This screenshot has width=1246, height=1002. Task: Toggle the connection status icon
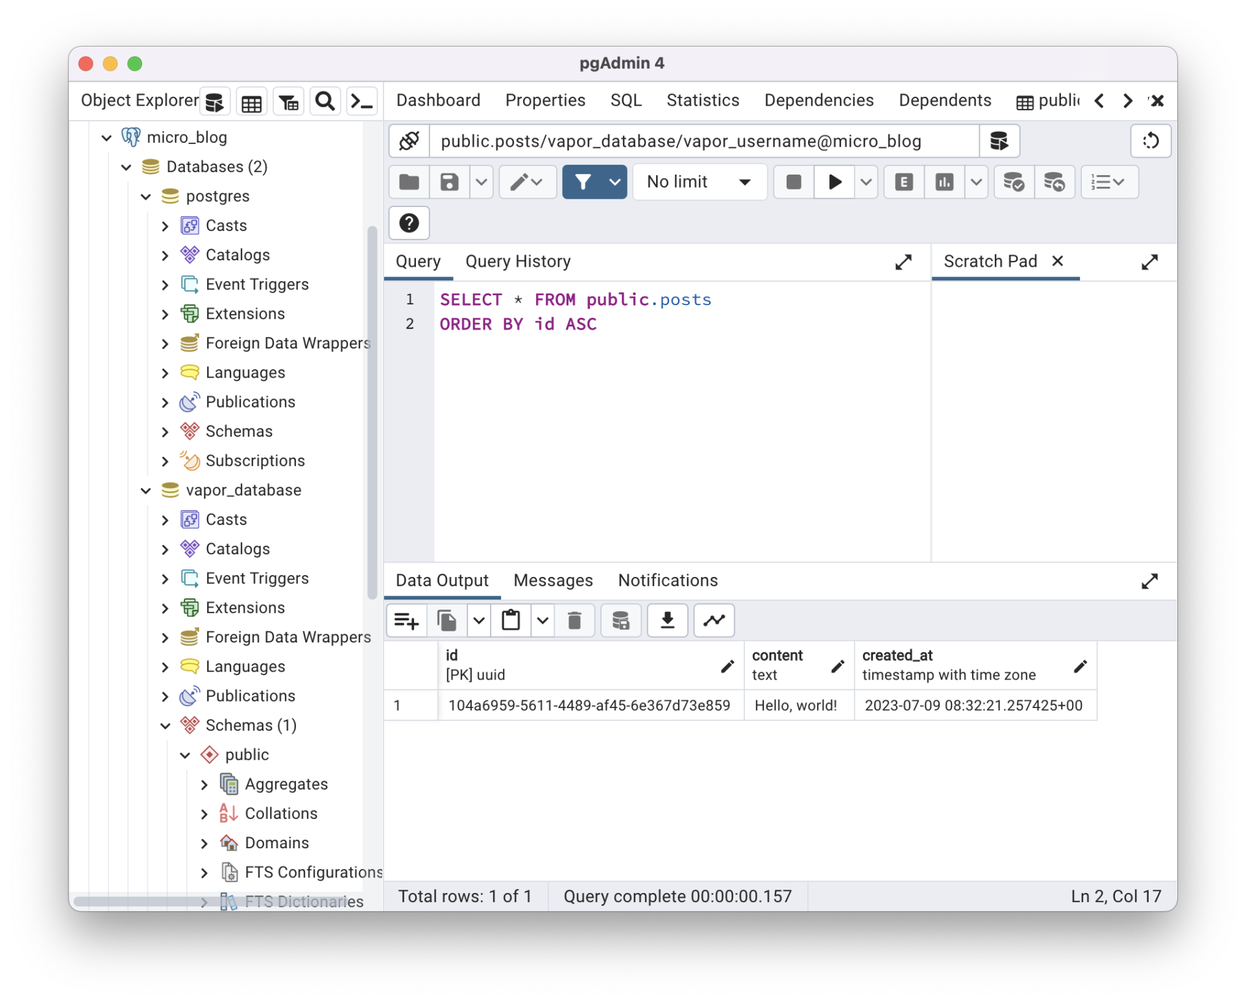click(x=409, y=141)
